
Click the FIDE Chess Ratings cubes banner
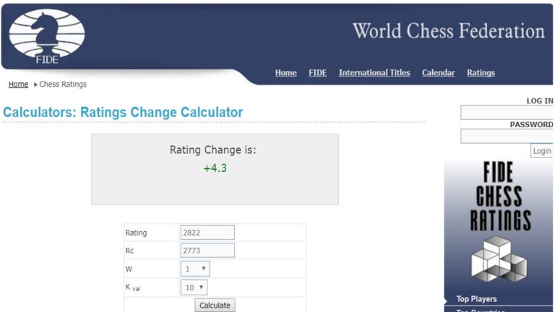point(499,223)
